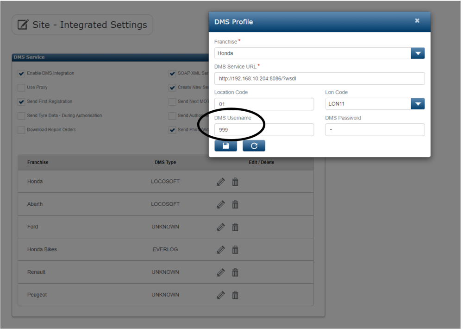The image size is (463, 329).
Task: Enable Send Tyre Data During Authorisation
Action: click(x=21, y=116)
